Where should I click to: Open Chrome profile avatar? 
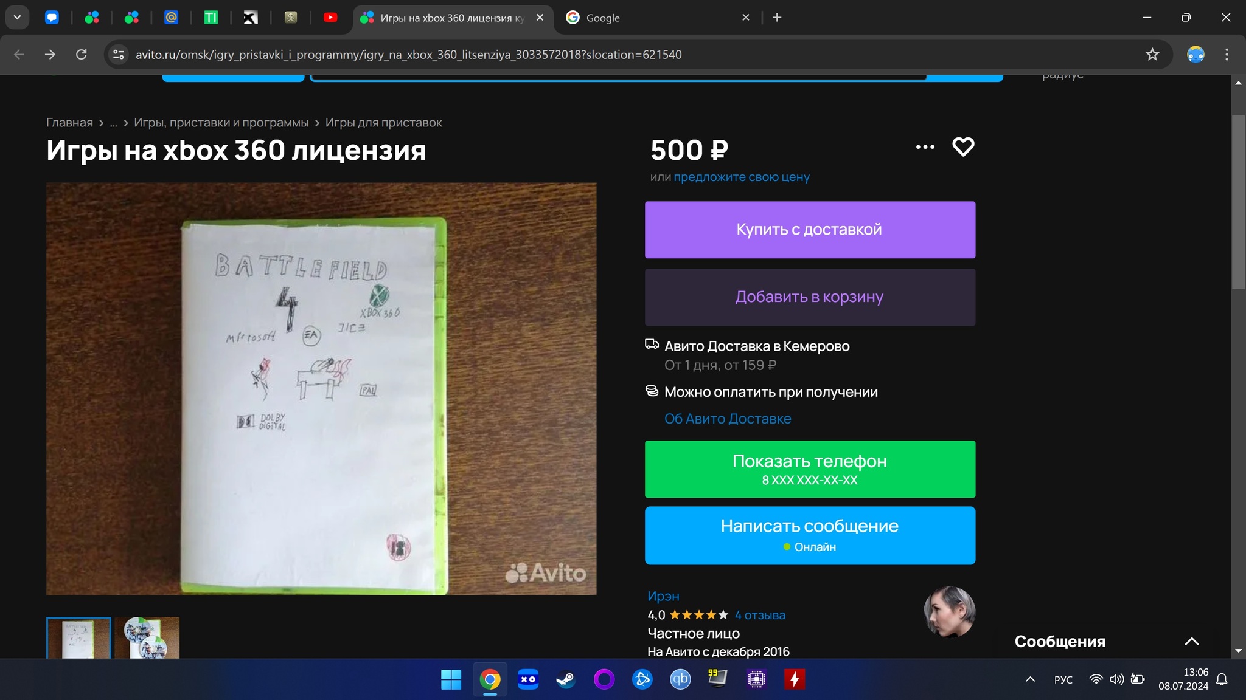click(1196, 55)
